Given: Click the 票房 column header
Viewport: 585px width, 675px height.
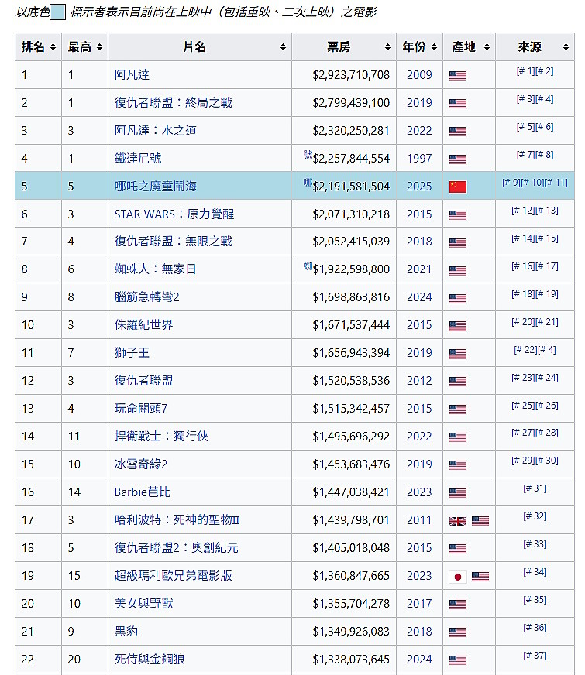Looking at the screenshot, I should [x=344, y=47].
